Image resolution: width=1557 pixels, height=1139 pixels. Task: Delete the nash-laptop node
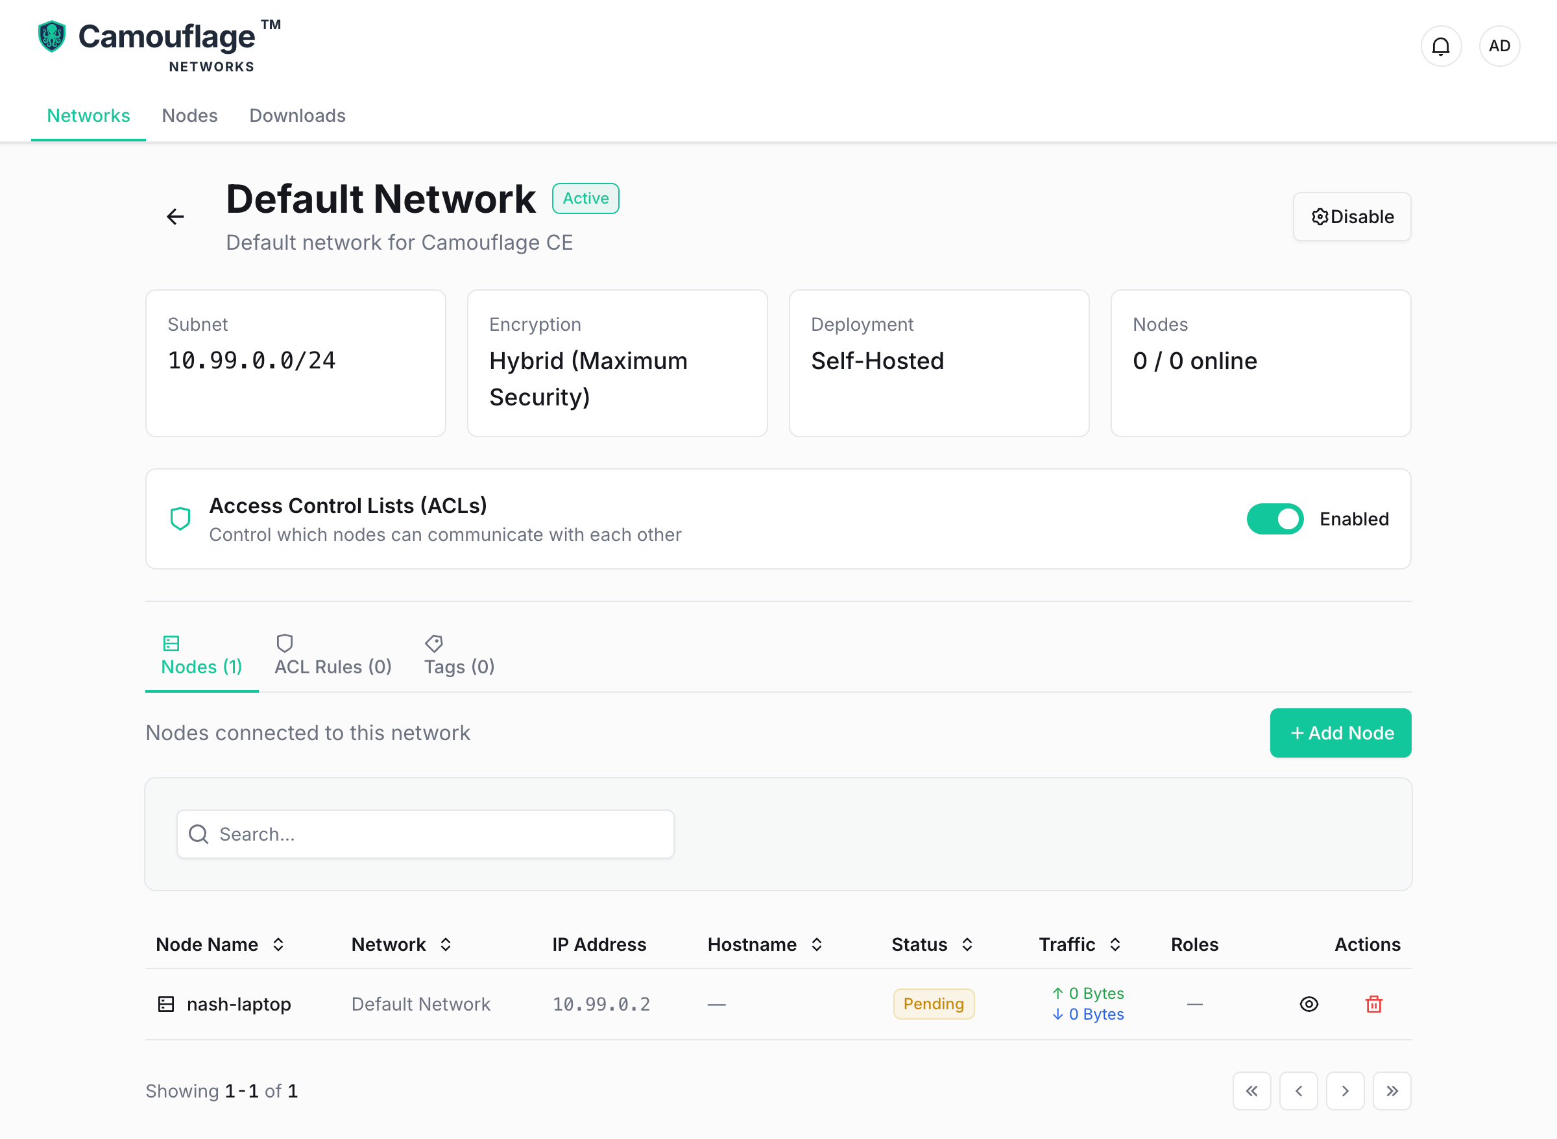[1373, 1004]
